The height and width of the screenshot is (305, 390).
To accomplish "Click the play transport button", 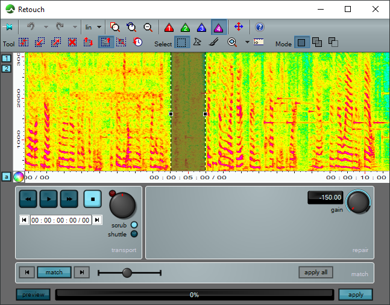I will click(x=49, y=199).
